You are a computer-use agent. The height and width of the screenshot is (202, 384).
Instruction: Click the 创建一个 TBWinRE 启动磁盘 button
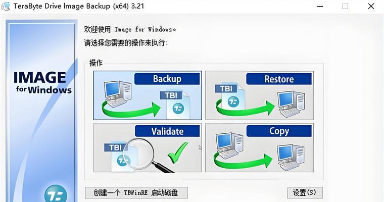(x=136, y=193)
